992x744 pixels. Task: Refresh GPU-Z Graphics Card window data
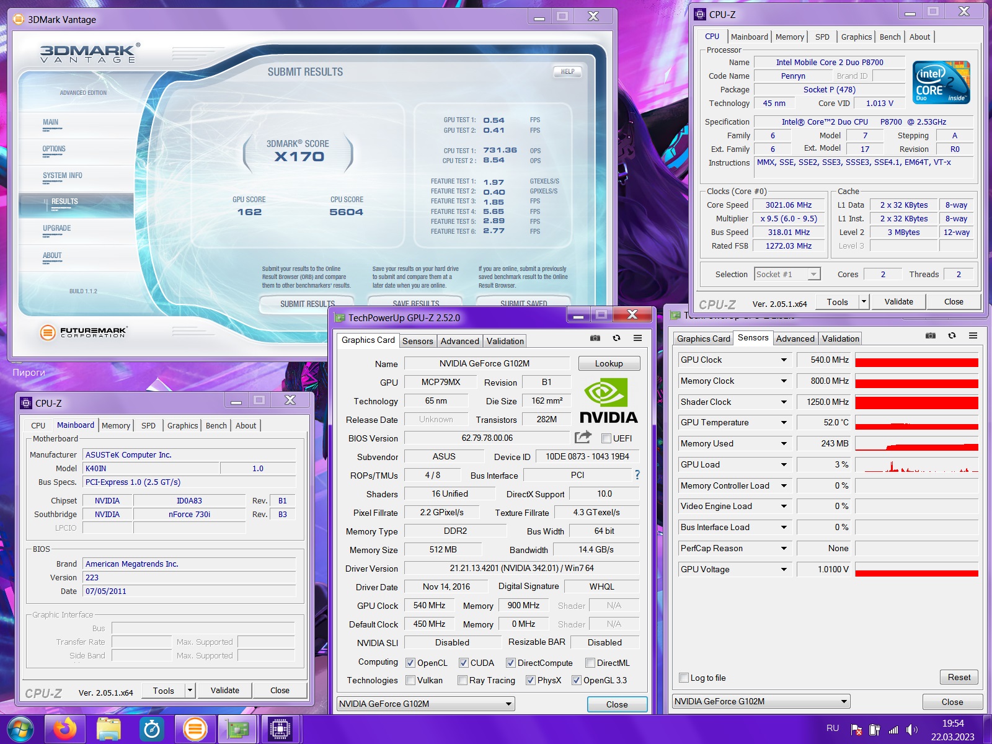616,338
